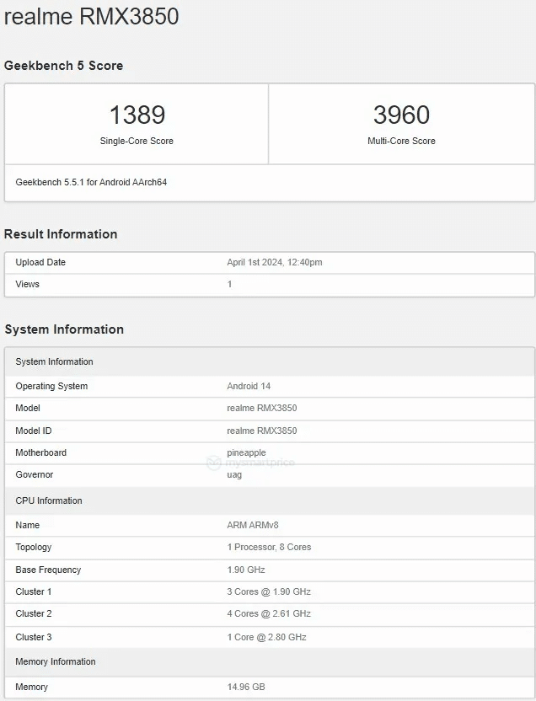Click the CPU Information table header
The height and width of the screenshot is (701, 536).
[x=49, y=500]
